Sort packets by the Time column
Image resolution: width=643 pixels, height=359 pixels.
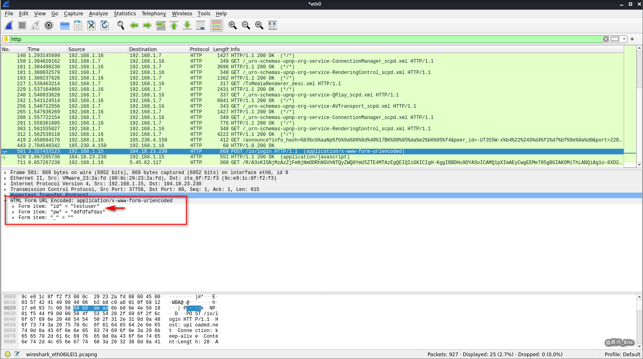point(47,49)
